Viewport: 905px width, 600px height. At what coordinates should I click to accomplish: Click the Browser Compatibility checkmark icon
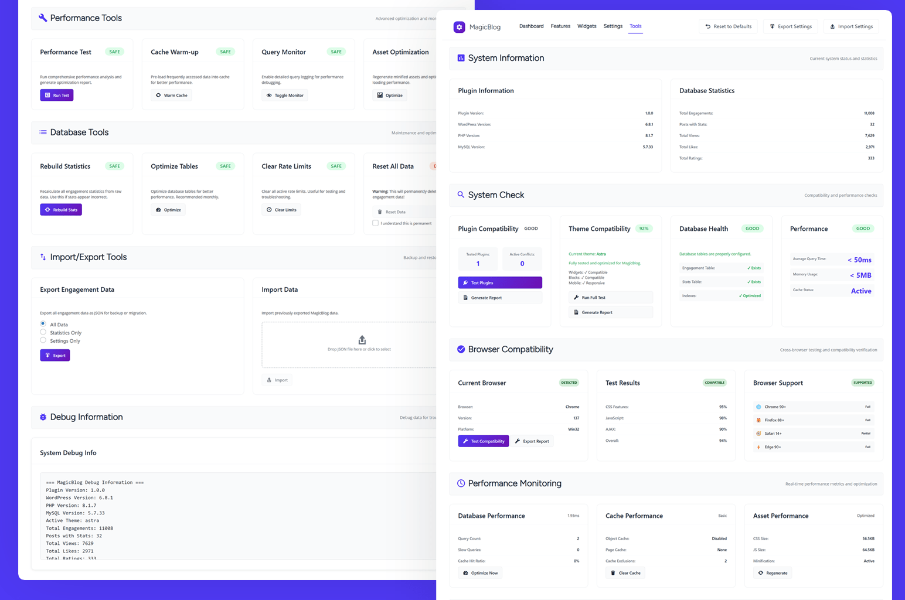coord(461,349)
